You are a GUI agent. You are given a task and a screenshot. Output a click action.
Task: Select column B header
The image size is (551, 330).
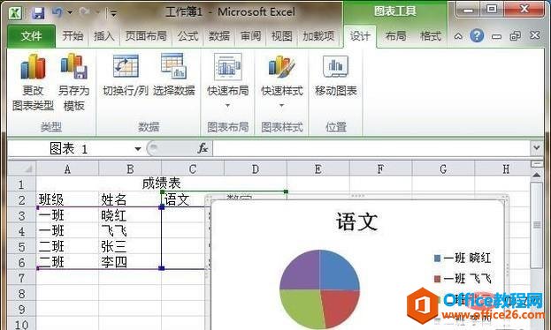click(130, 169)
